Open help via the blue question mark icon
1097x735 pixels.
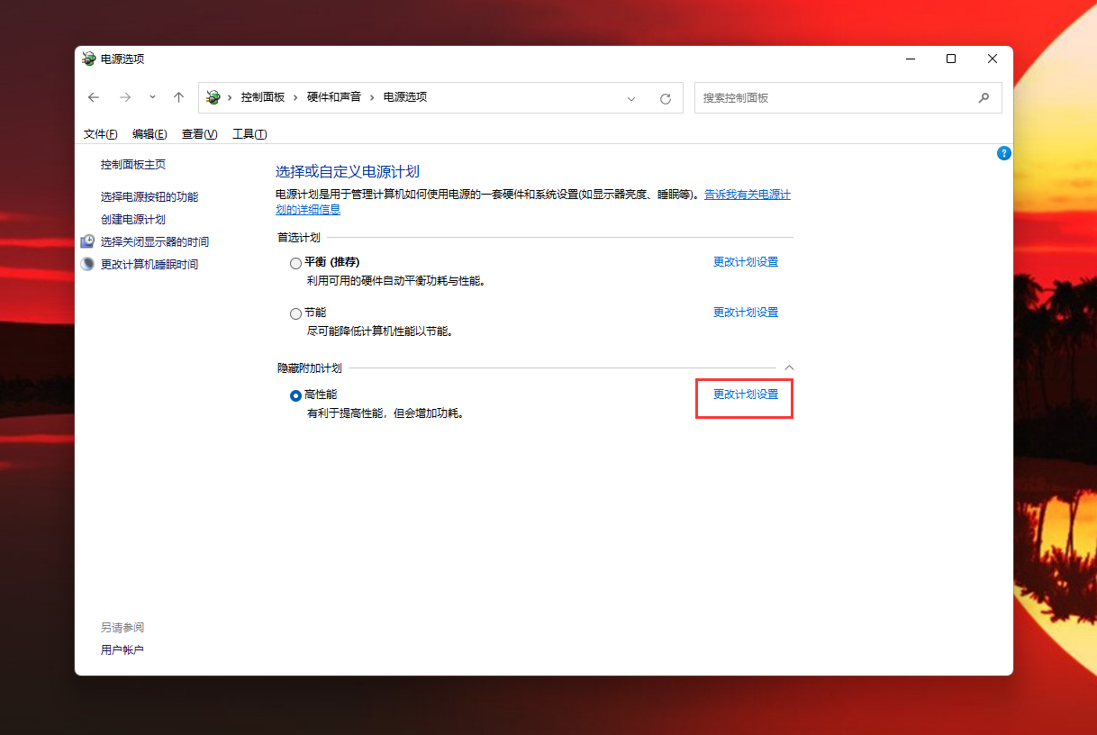[1003, 153]
